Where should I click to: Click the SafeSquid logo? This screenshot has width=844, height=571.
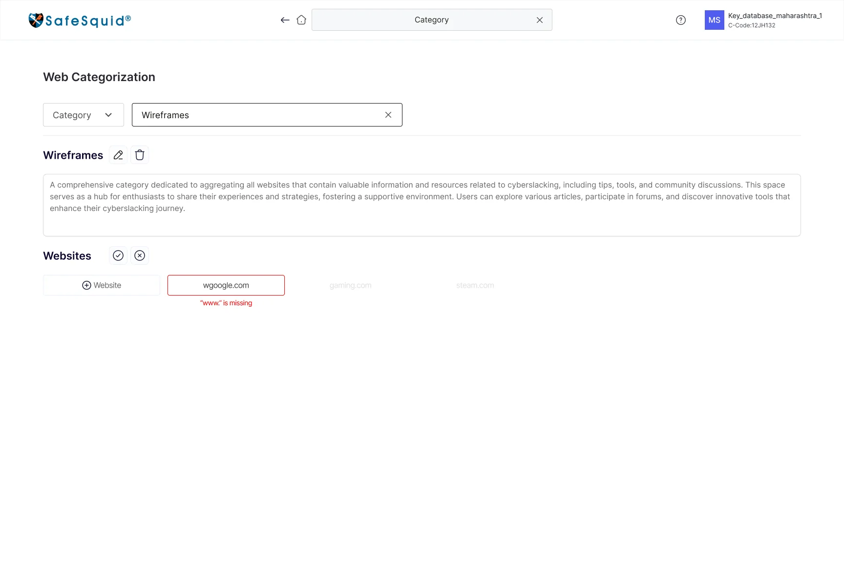click(80, 20)
